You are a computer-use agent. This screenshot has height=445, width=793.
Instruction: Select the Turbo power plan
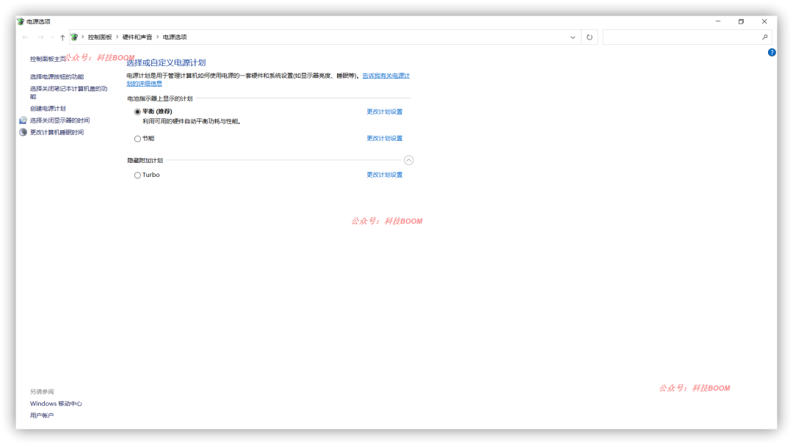(137, 175)
